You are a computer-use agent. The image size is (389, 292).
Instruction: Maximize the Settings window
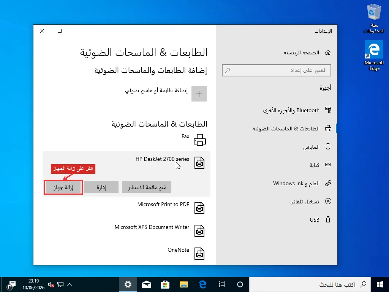[x=60, y=31]
